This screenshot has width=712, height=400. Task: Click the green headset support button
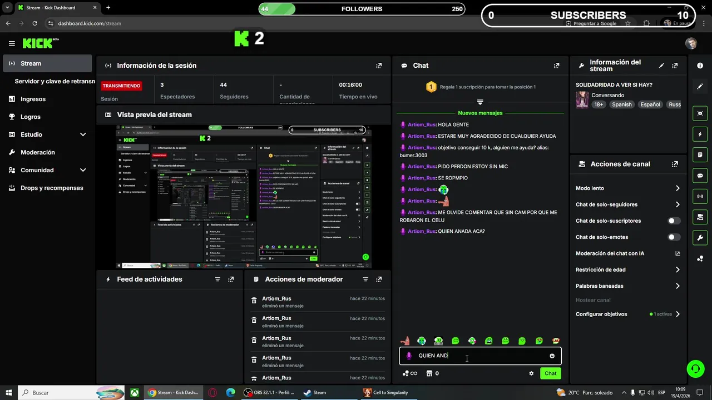pyautogui.click(x=695, y=368)
